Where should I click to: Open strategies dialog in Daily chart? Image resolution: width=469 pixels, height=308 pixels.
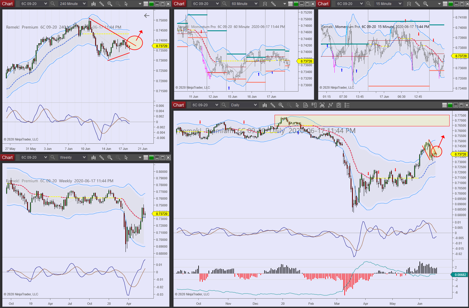click(x=331, y=105)
